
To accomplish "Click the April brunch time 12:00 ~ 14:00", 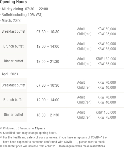I will [48, 100].
